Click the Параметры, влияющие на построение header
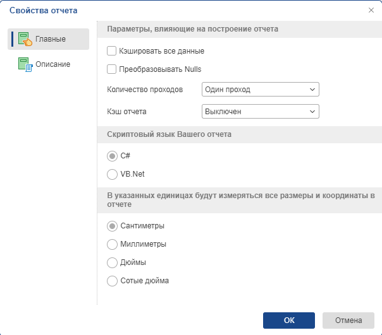This screenshot has height=335, width=382. click(x=193, y=29)
